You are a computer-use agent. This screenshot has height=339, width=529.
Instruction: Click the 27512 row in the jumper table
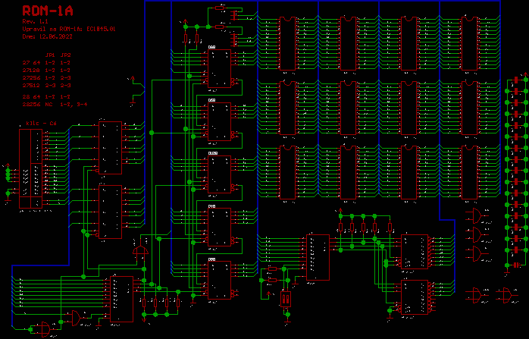(x=47, y=85)
